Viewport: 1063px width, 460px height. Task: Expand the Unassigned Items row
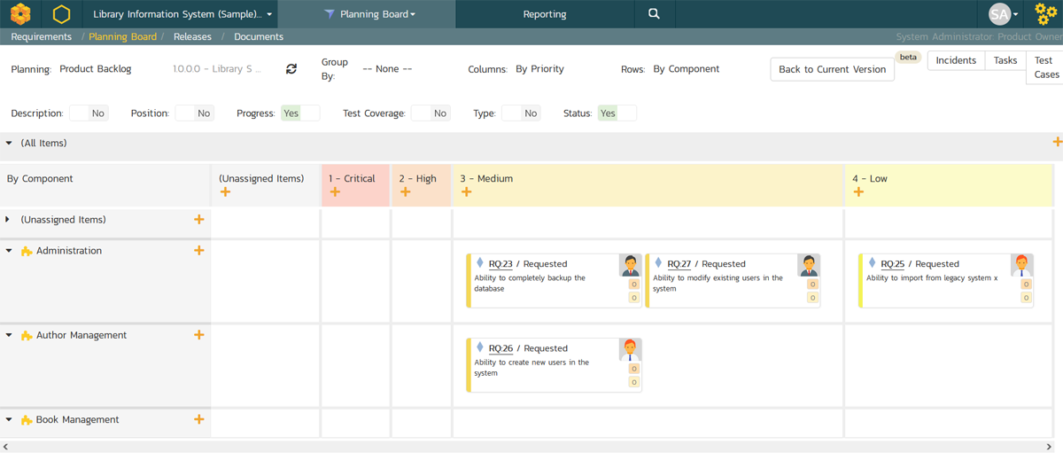(x=9, y=220)
